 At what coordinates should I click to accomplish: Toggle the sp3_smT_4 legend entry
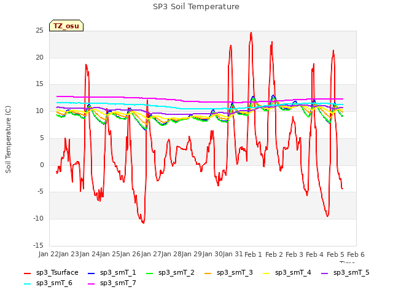point(287,273)
